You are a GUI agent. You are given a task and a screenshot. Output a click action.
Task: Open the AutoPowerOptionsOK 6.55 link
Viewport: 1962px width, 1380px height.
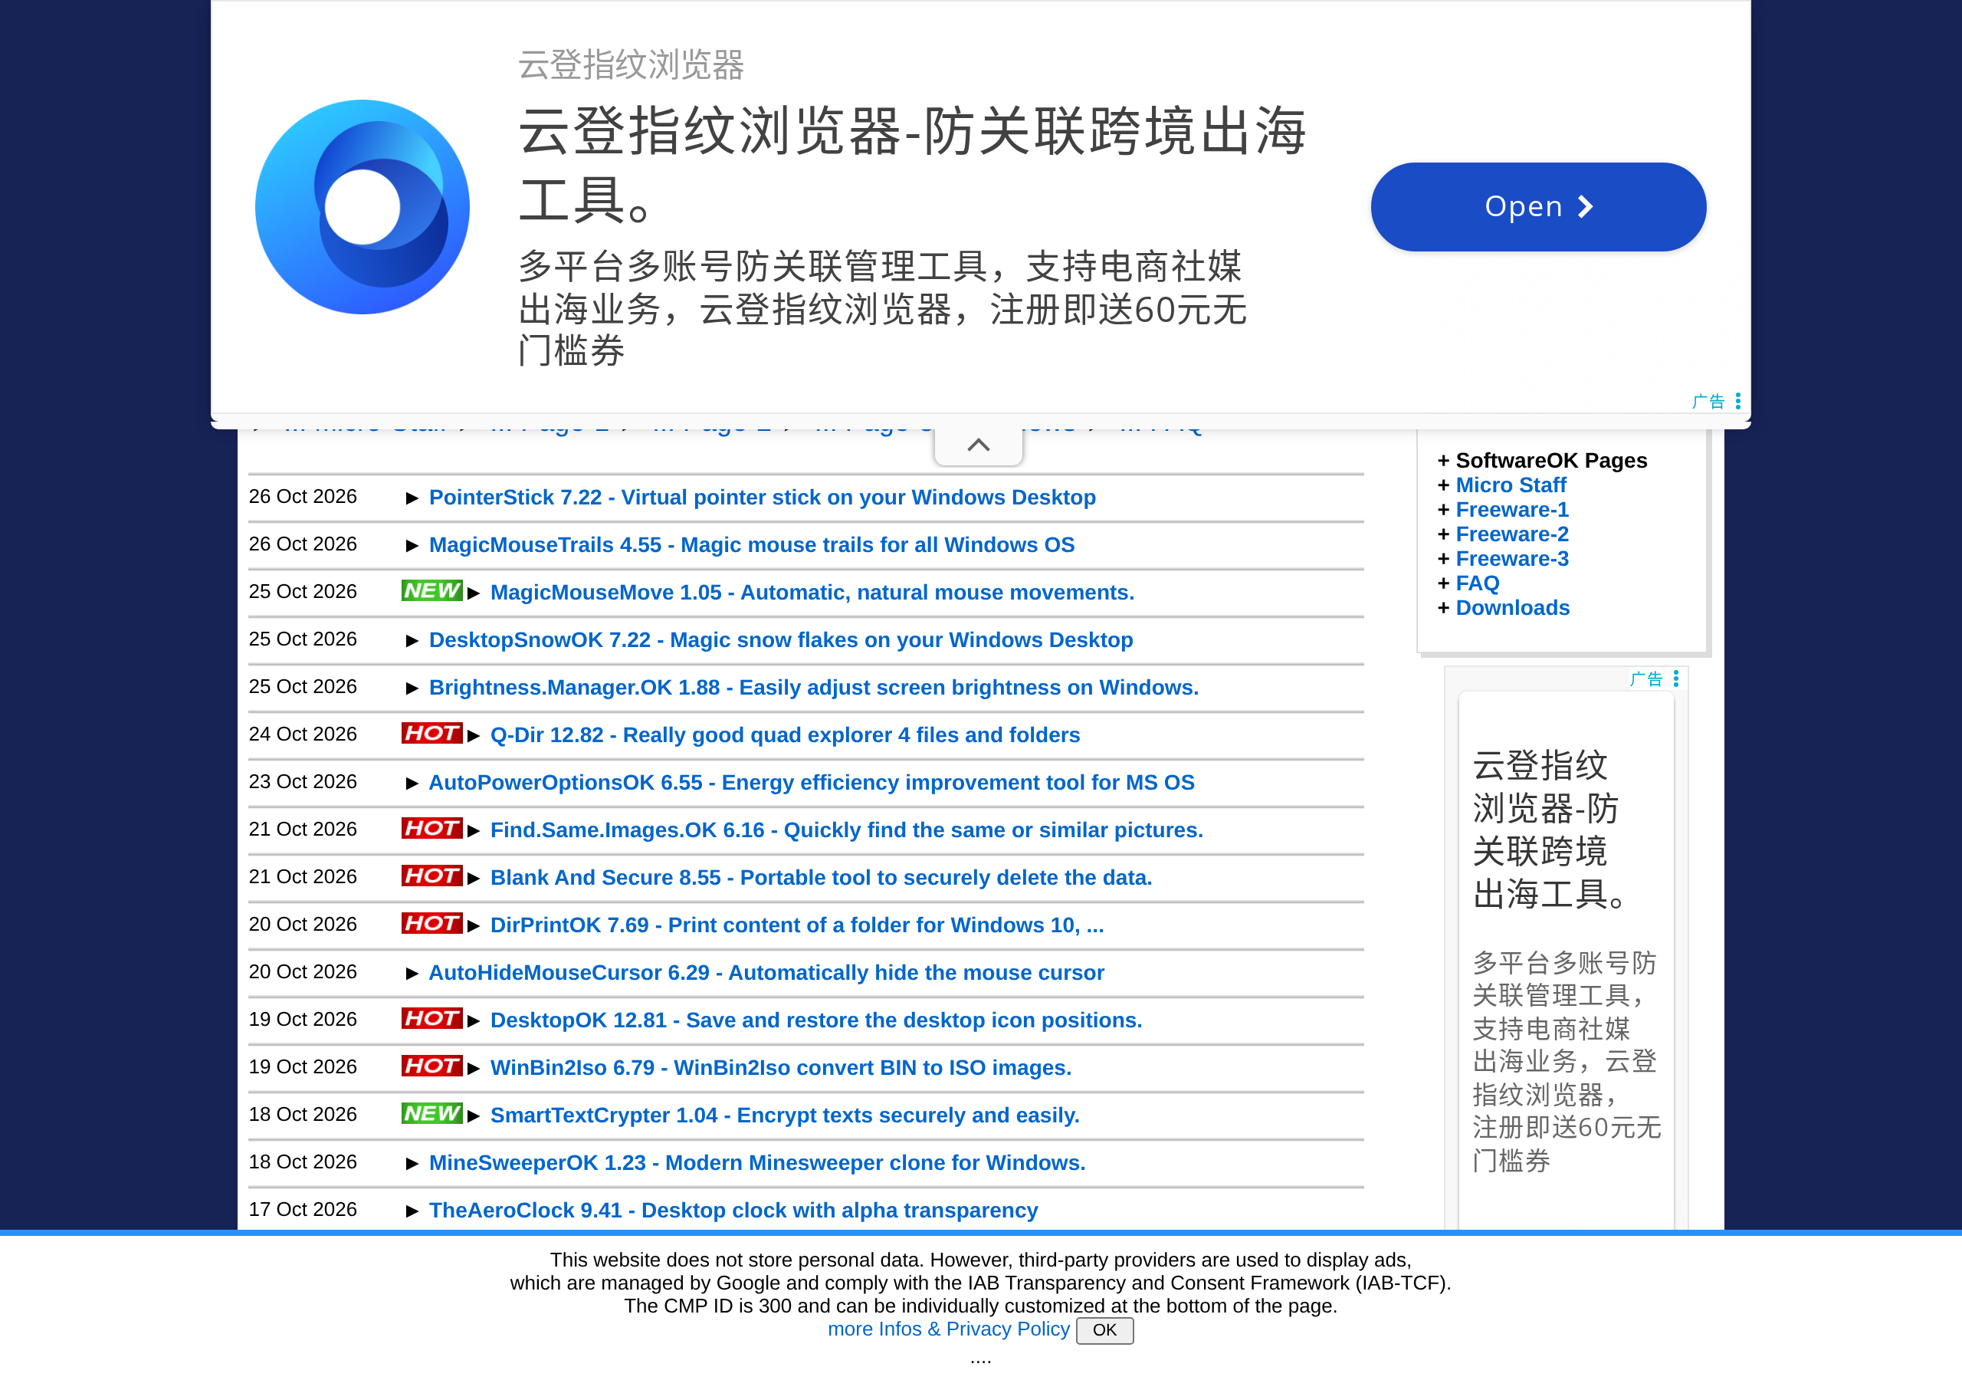click(812, 784)
